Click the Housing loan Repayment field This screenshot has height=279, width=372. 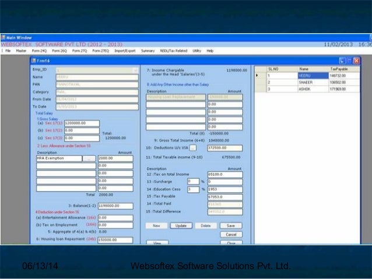(115, 240)
